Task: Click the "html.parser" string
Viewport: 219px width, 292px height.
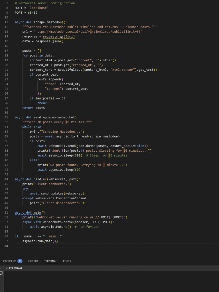Action: click(123, 70)
